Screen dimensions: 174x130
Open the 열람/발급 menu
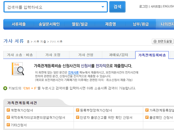pyautogui.click(x=80, y=24)
